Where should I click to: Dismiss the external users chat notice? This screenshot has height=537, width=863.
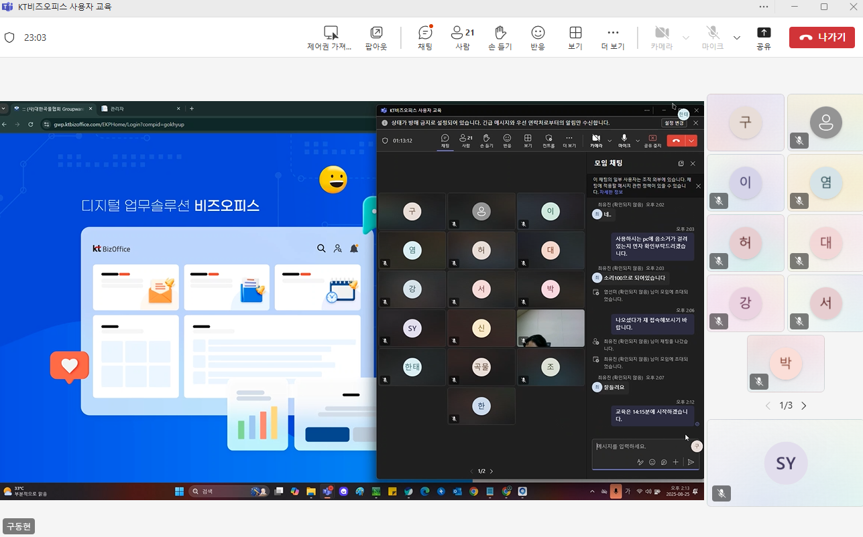pyautogui.click(x=698, y=186)
